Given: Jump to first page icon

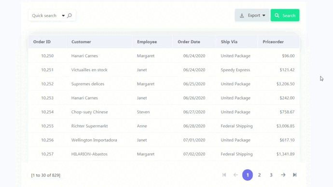Looking at the screenshot, I should tap(224, 175).
